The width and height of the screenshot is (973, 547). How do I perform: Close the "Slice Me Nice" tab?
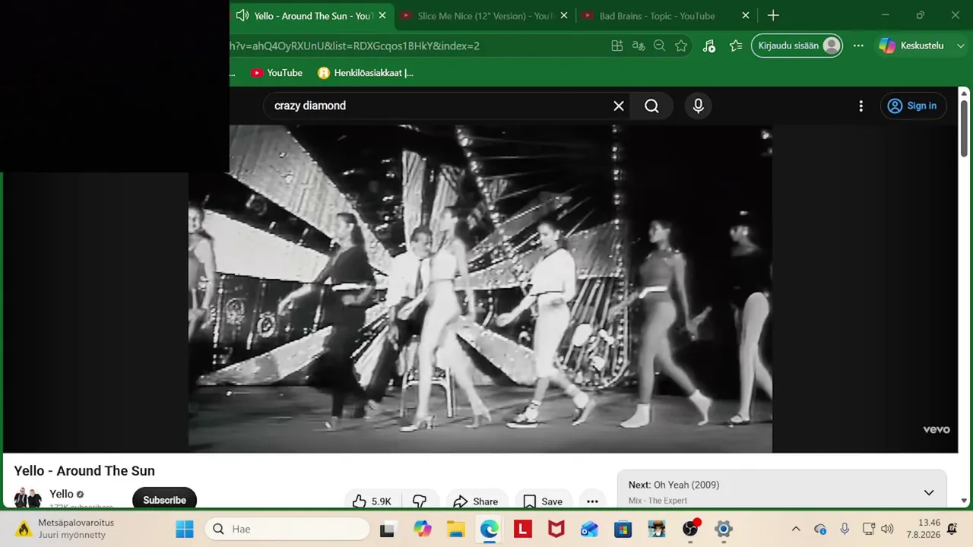(563, 15)
